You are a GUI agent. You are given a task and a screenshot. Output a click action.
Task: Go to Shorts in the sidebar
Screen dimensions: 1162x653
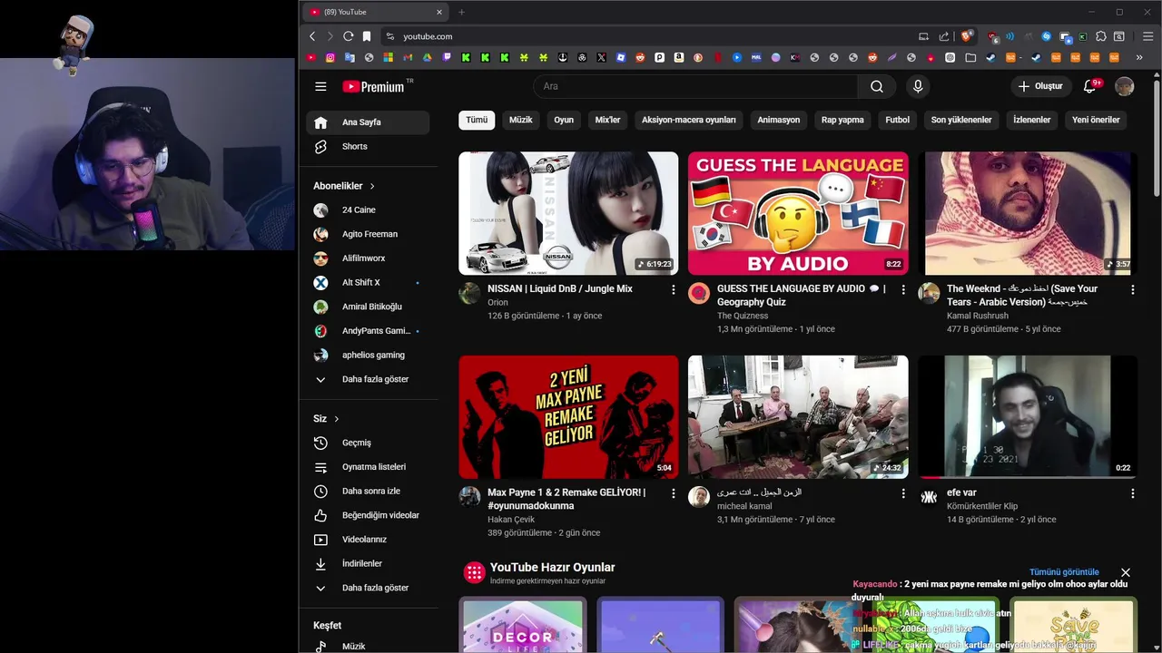click(368, 146)
